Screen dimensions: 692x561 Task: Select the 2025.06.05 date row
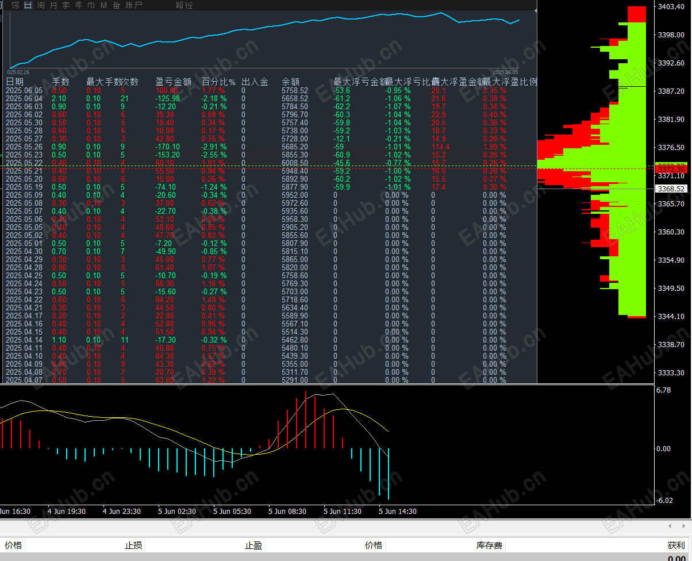pos(24,90)
